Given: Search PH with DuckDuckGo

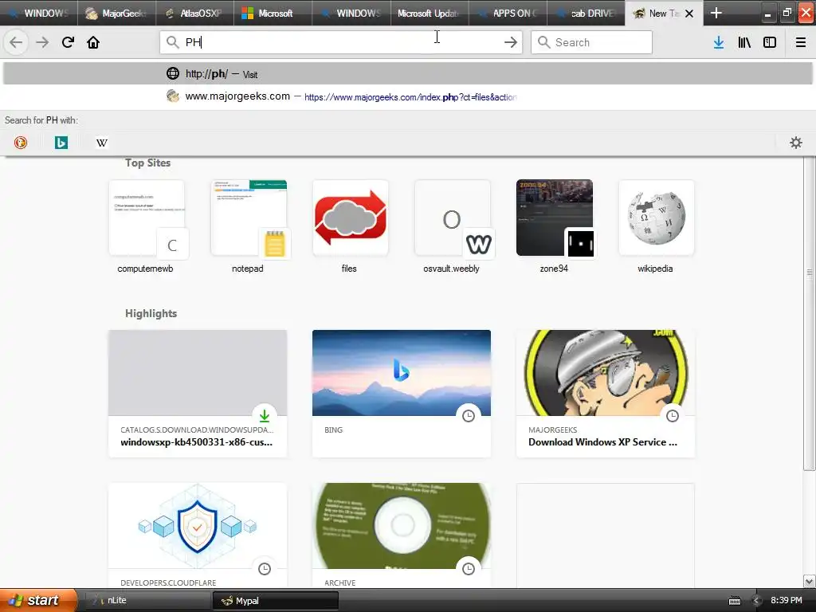Looking at the screenshot, I should (21, 143).
